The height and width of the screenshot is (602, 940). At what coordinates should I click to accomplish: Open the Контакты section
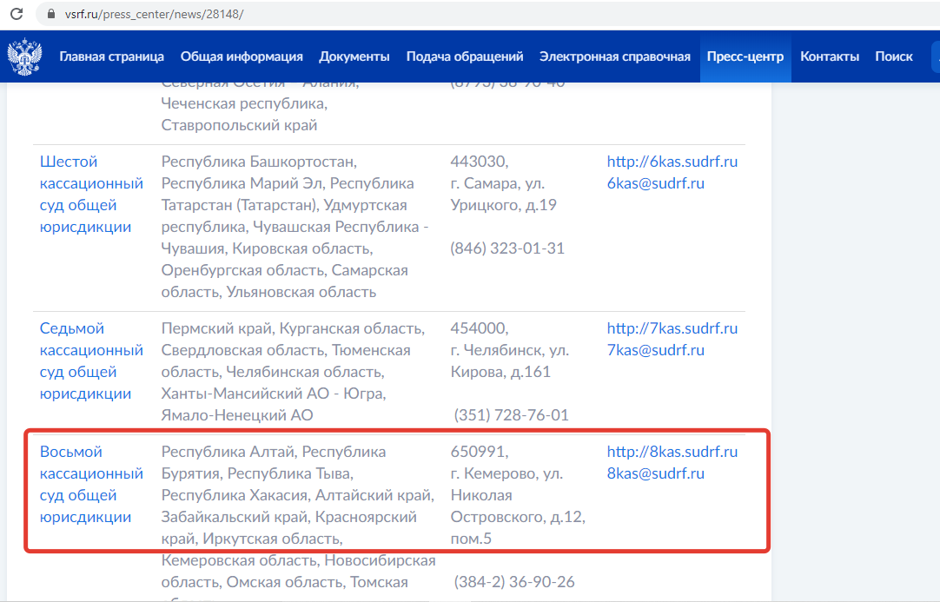(830, 56)
